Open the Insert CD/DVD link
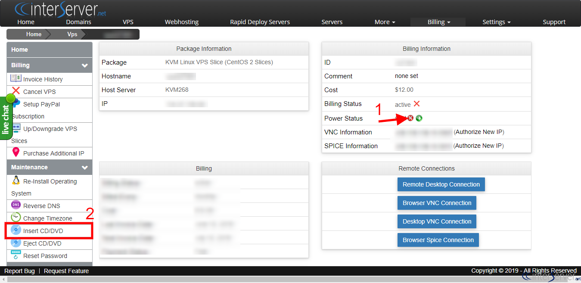This screenshot has width=581, height=283. (43, 231)
